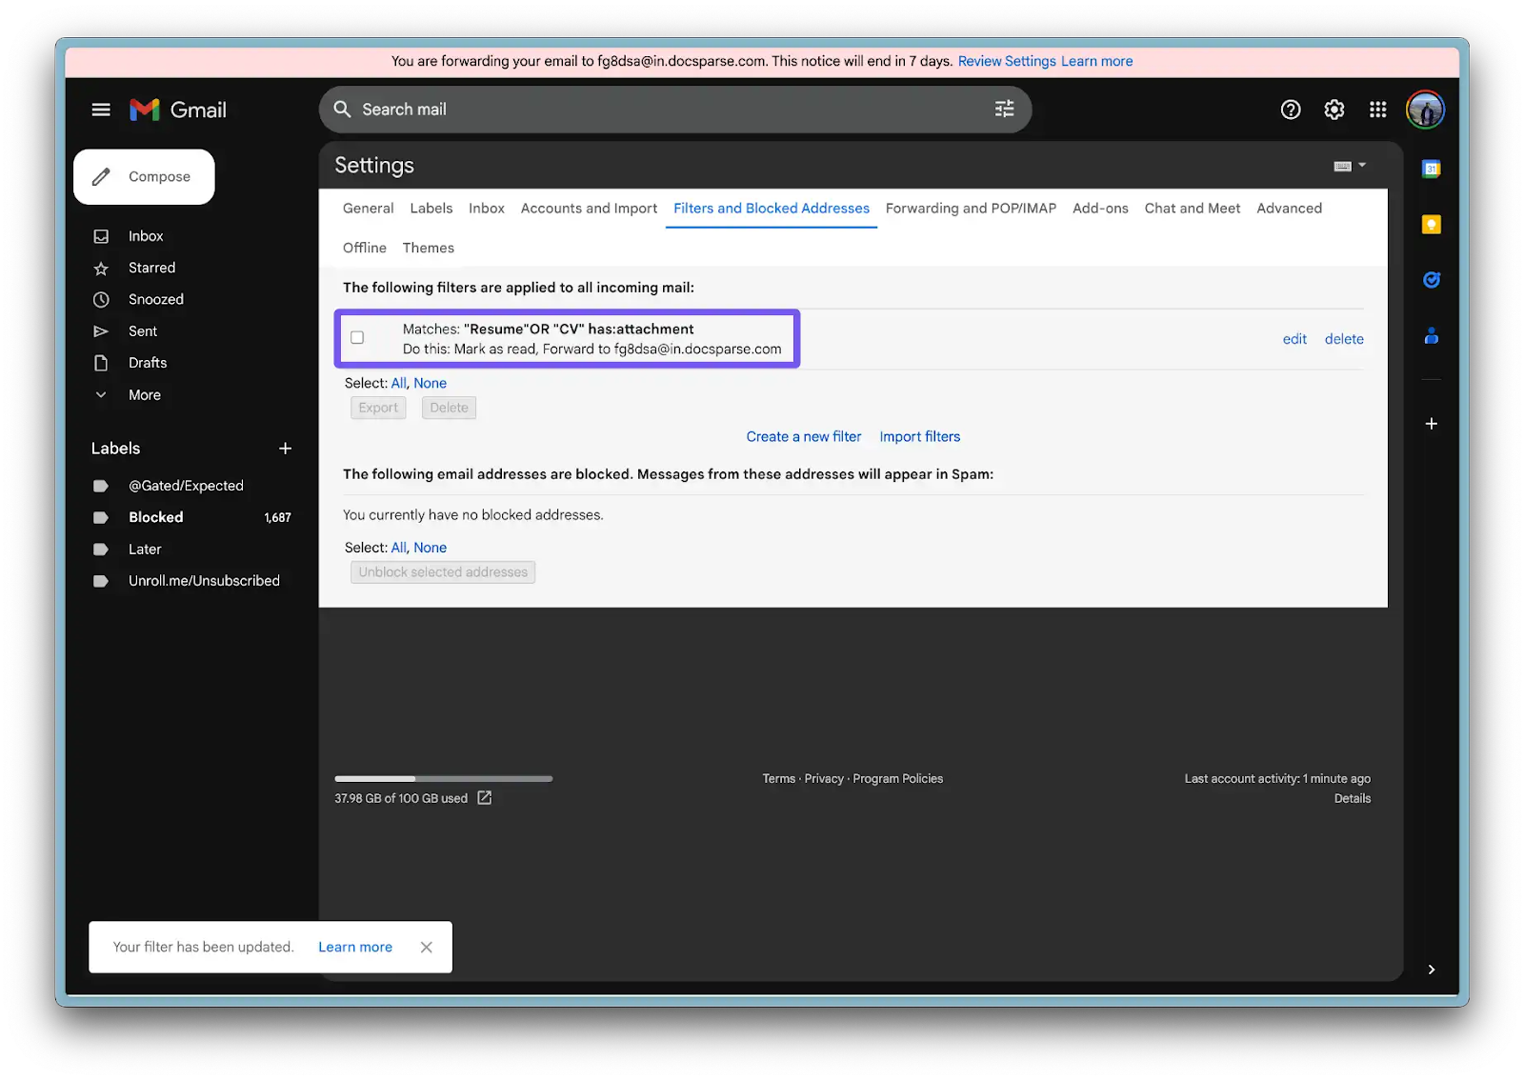Screen dimensions: 1524x1080
Task: Click the Gmail logo
Action: tap(178, 110)
